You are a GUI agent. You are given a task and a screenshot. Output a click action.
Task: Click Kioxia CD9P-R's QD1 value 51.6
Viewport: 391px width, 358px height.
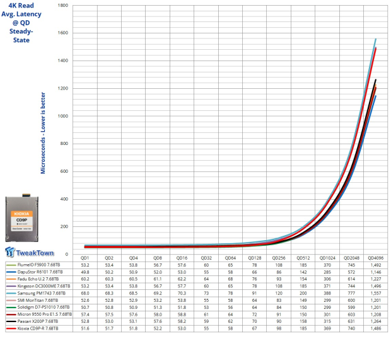tap(85, 328)
